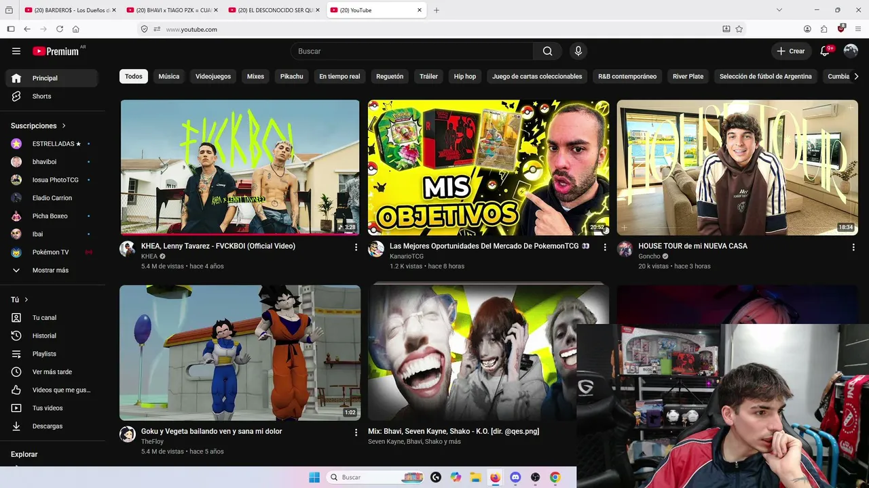Reload the page in the browser
The height and width of the screenshot is (488, 869).
click(x=60, y=29)
